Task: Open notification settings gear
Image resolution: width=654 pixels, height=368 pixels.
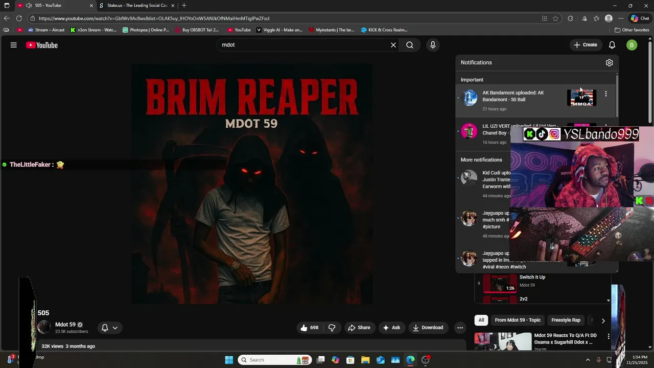Action: 609,62
